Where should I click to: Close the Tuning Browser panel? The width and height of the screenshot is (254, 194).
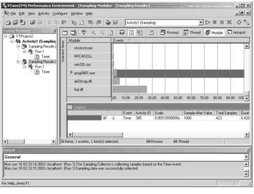tap(54, 30)
